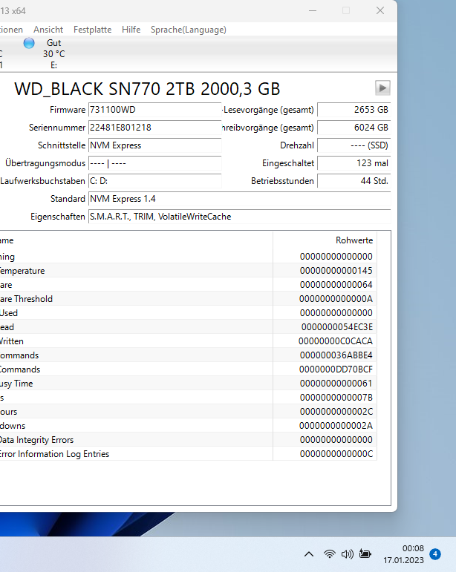Click total reads value 2653 GB
This screenshot has height=572, width=456.
(x=354, y=110)
